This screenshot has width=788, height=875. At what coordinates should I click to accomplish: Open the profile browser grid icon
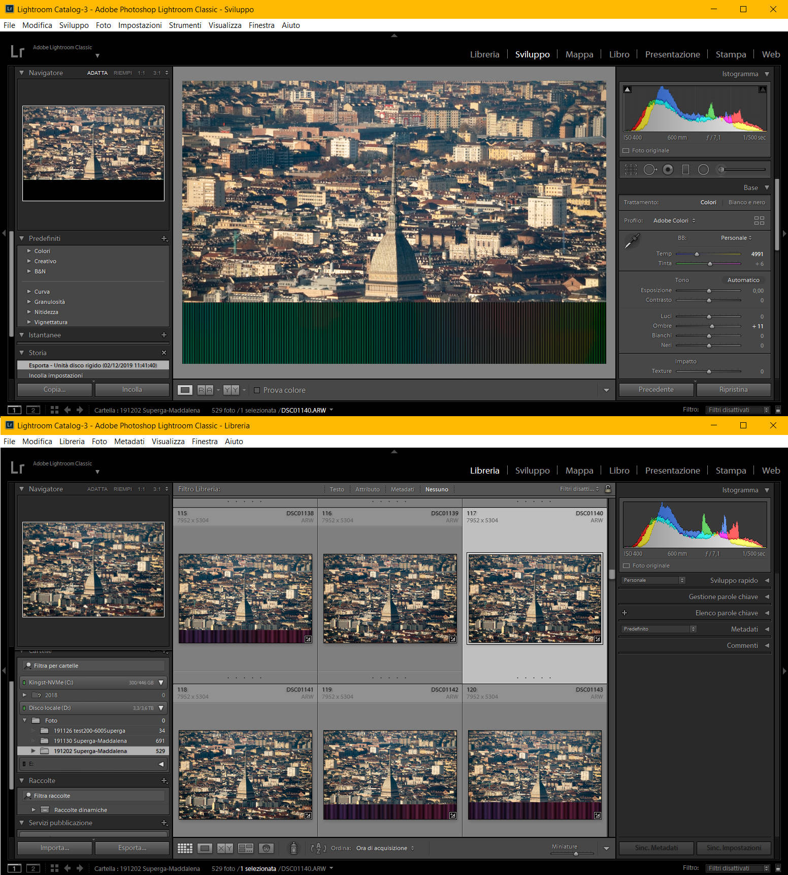click(x=759, y=221)
